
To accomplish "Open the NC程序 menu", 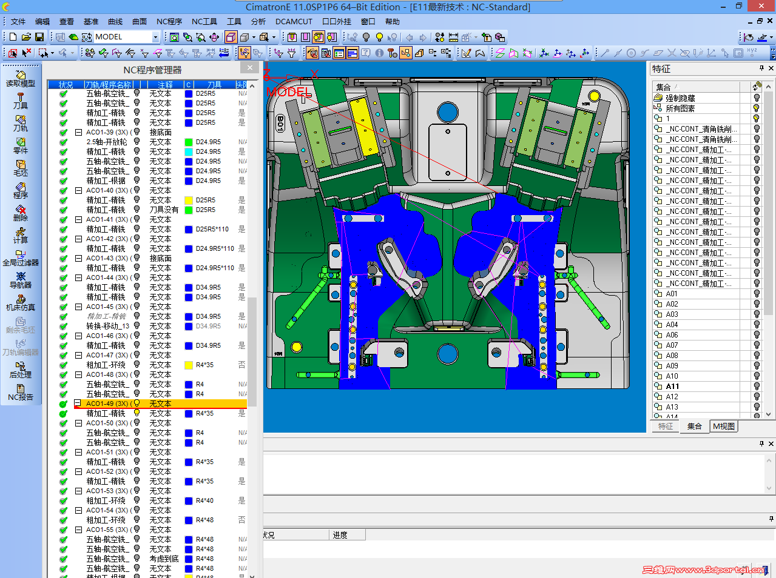I will [x=169, y=22].
